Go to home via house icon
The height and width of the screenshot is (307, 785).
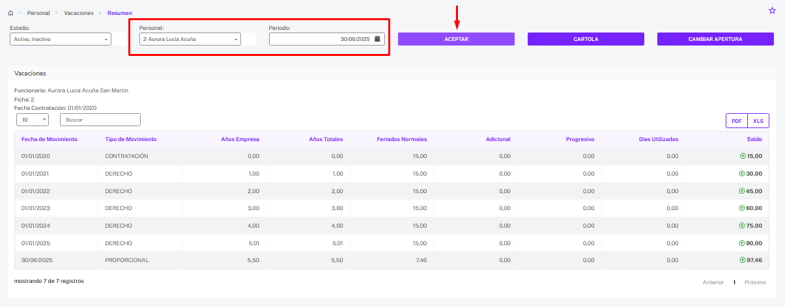[x=10, y=12]
